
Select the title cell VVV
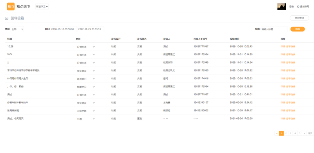click(9, 55)
